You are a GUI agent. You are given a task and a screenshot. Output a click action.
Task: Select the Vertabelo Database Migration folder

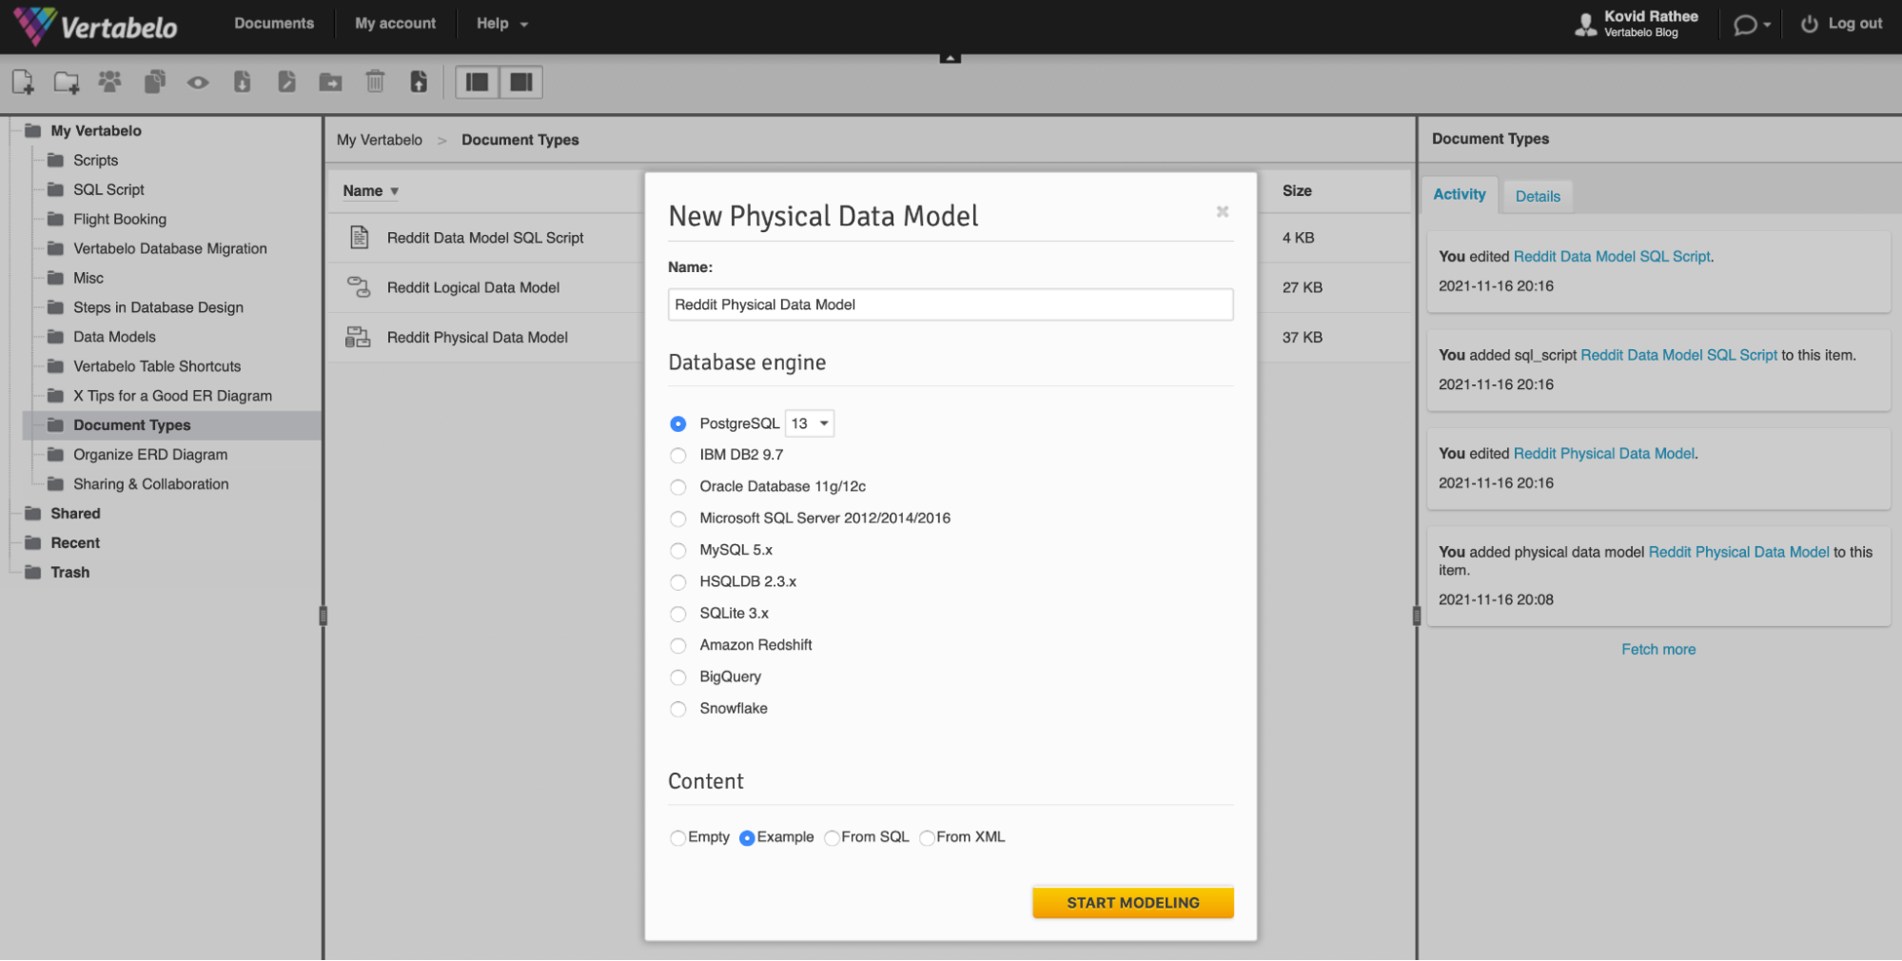point(170,248)
